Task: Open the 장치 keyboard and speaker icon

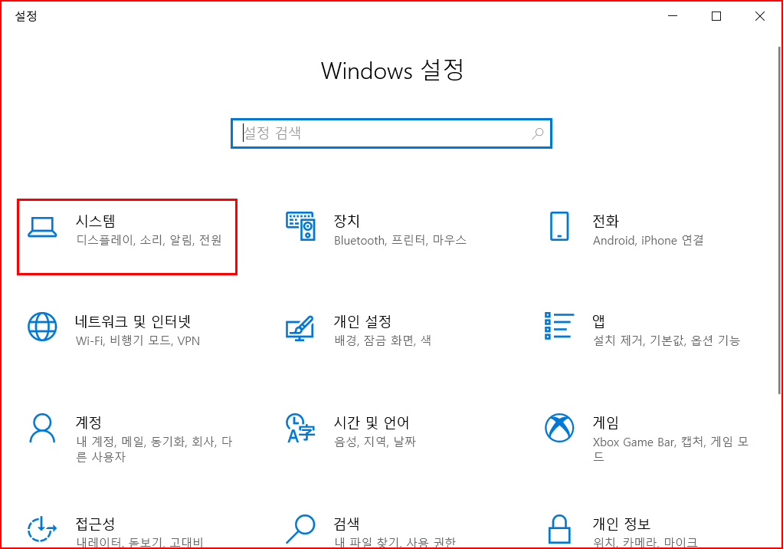Action: 300,225
